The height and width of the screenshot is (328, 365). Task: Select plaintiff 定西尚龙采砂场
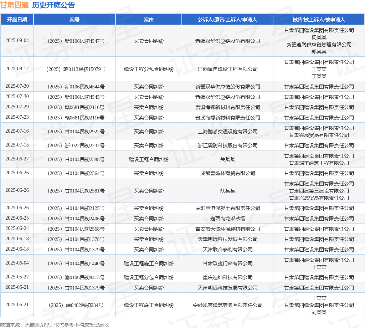pos(228,219)
